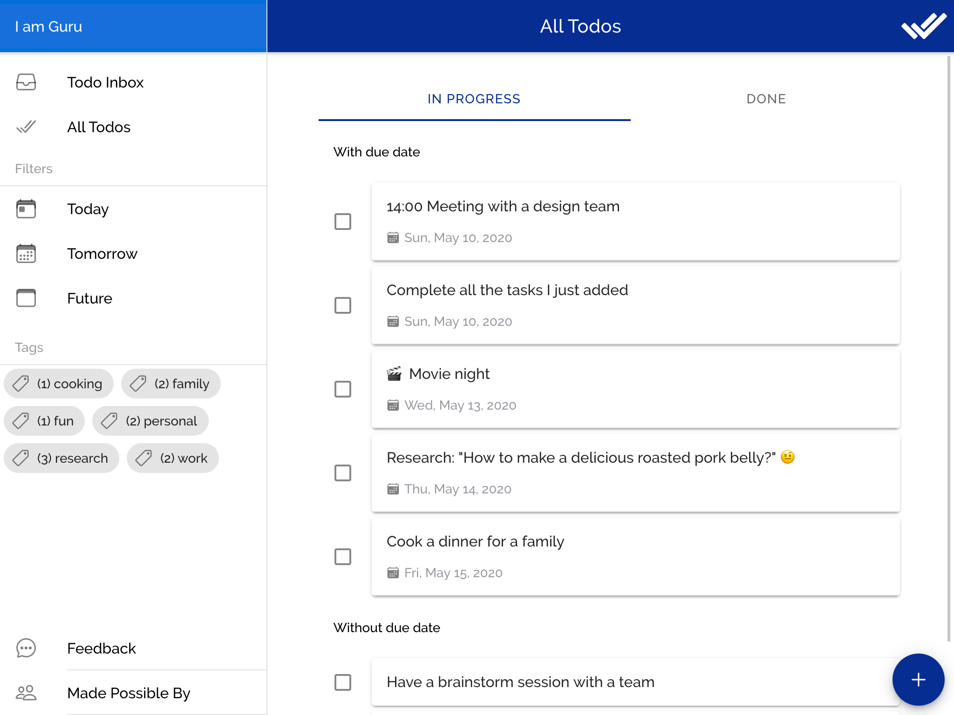
Task: Click the vertical scrollbar on the todo list
Action: (x=948, y=348)
